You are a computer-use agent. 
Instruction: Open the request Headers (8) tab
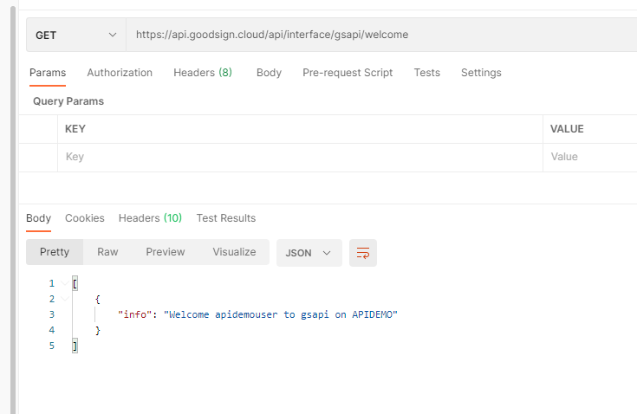coord(203,73)
